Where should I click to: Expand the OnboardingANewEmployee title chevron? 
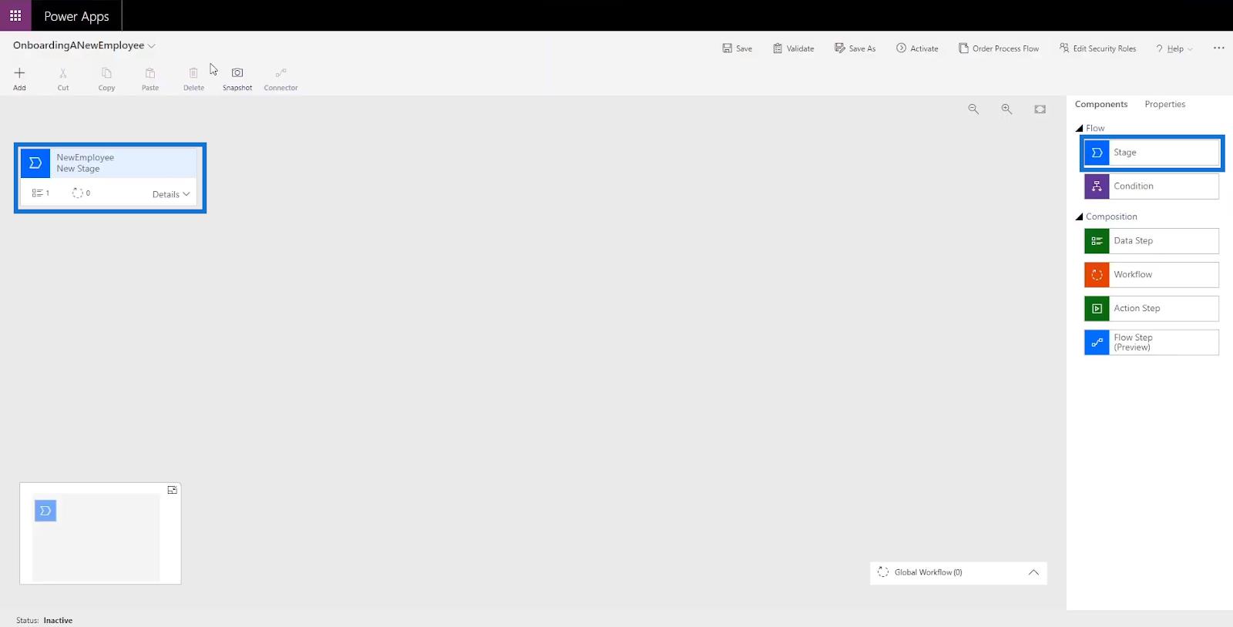pos(152,46)
